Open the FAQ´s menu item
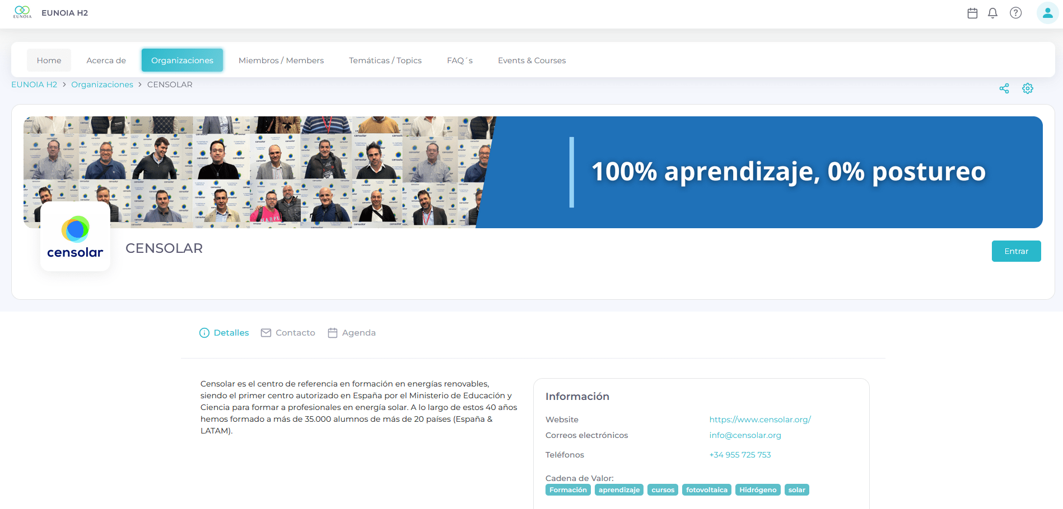 (460, 60)
